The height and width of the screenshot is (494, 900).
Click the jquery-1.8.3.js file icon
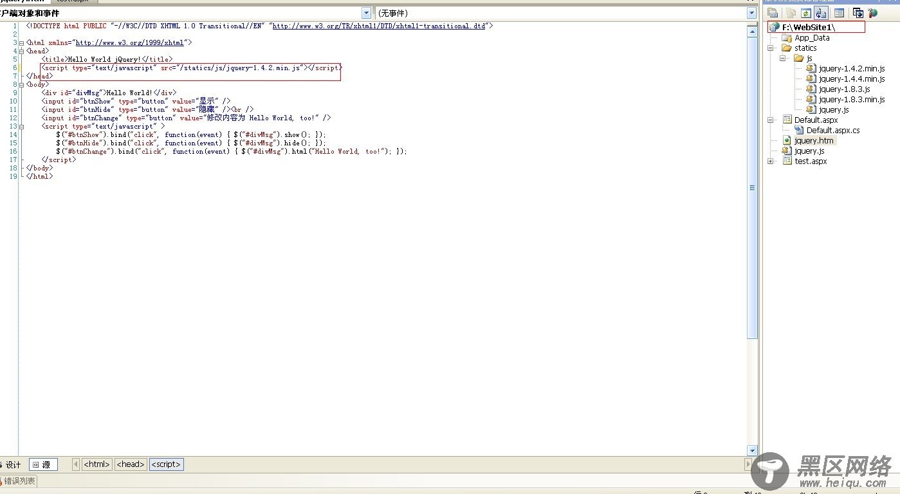point(811,89)
